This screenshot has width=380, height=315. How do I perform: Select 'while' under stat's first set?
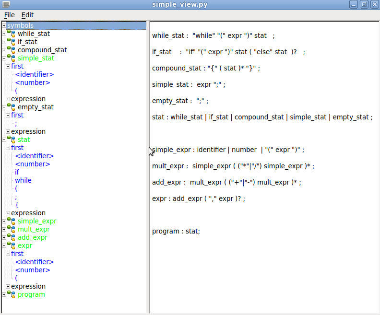click(x=23, y=181)
